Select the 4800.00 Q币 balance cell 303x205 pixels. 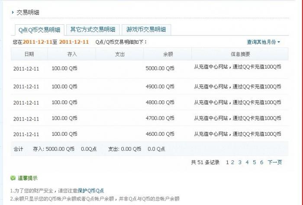(160, 102)
